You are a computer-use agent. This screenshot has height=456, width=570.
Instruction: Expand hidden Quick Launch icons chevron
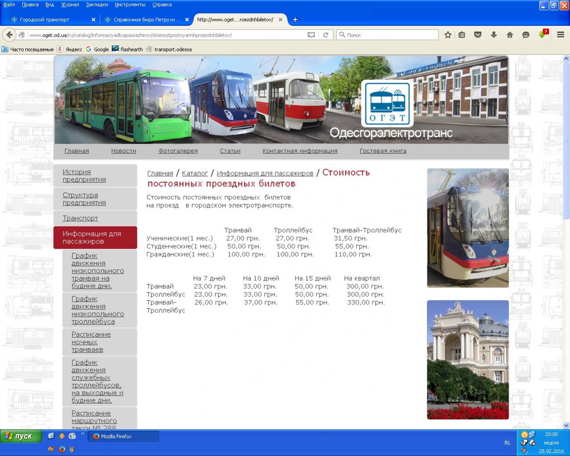82,434
